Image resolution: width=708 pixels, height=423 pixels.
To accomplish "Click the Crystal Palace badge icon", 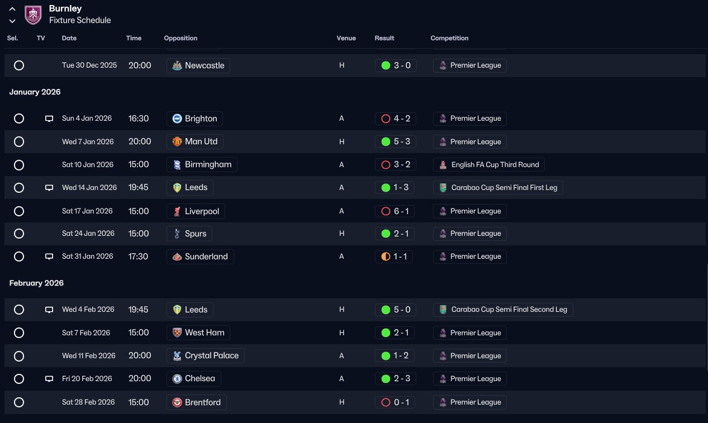I will [x=177, y=356].
